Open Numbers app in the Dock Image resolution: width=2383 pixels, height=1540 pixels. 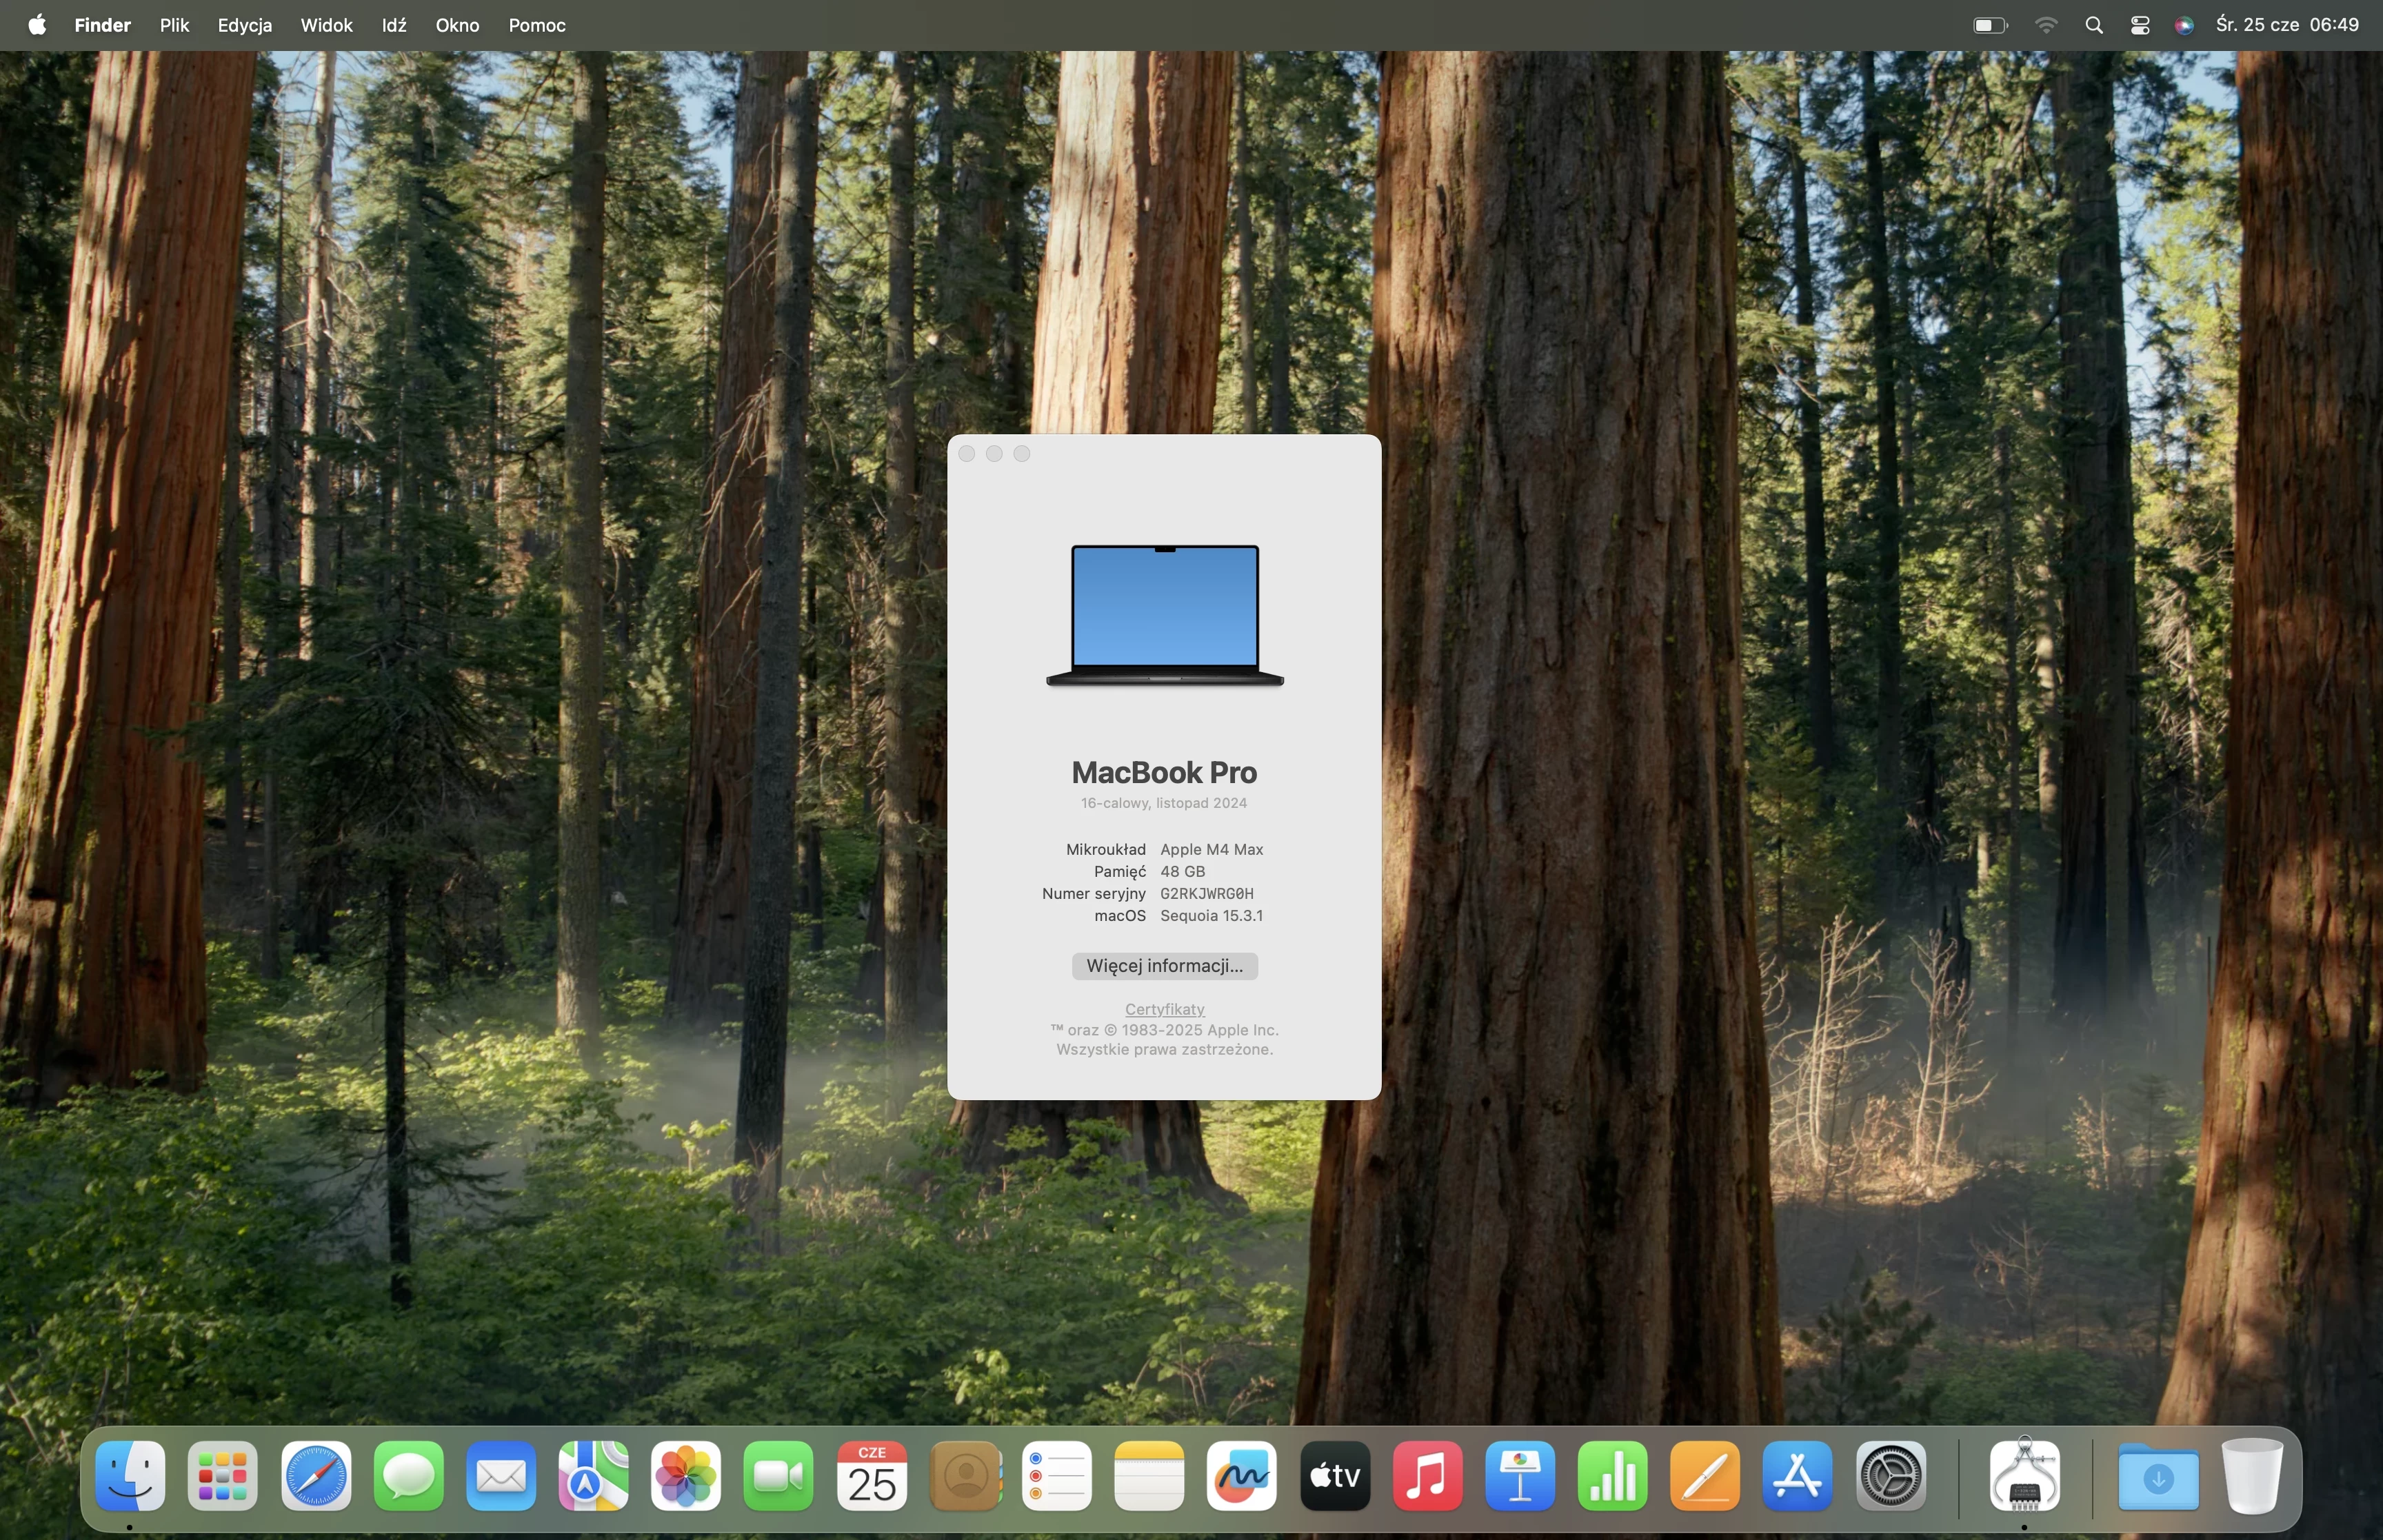(1613, 1476)
